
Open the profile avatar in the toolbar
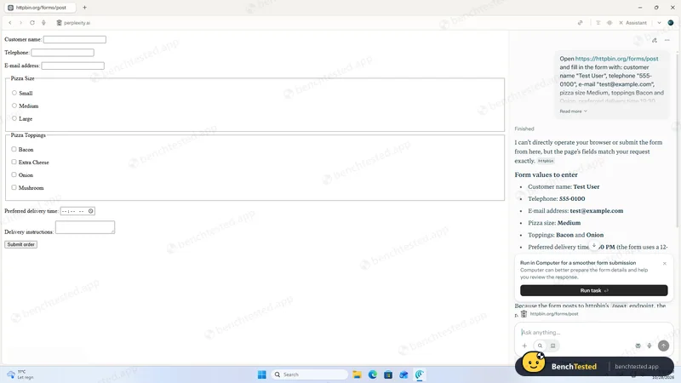click(x=671, y=23)
